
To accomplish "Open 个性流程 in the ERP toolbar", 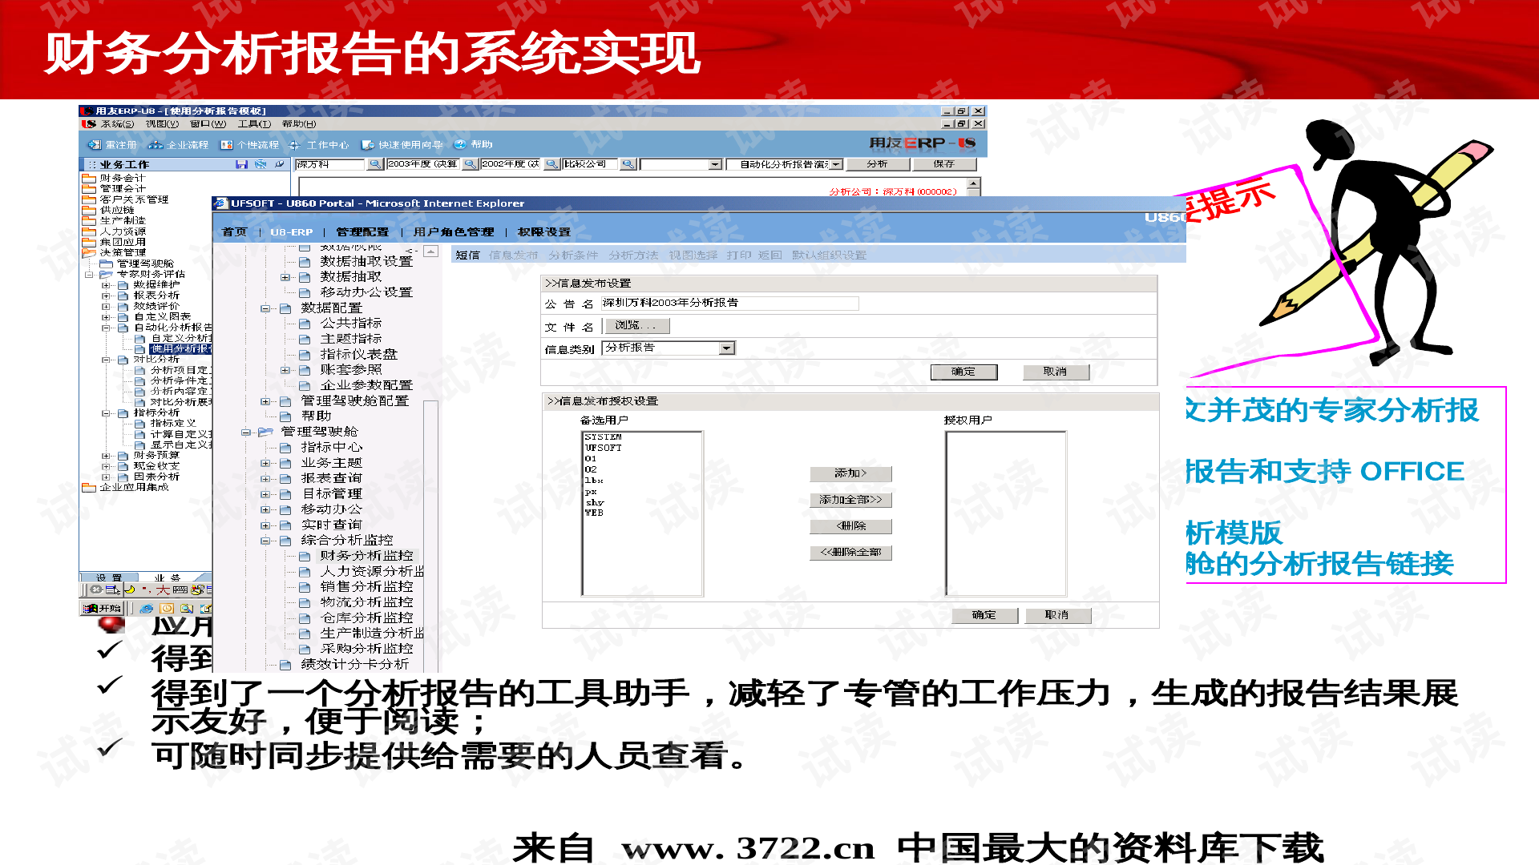I will tap(249, 145).
